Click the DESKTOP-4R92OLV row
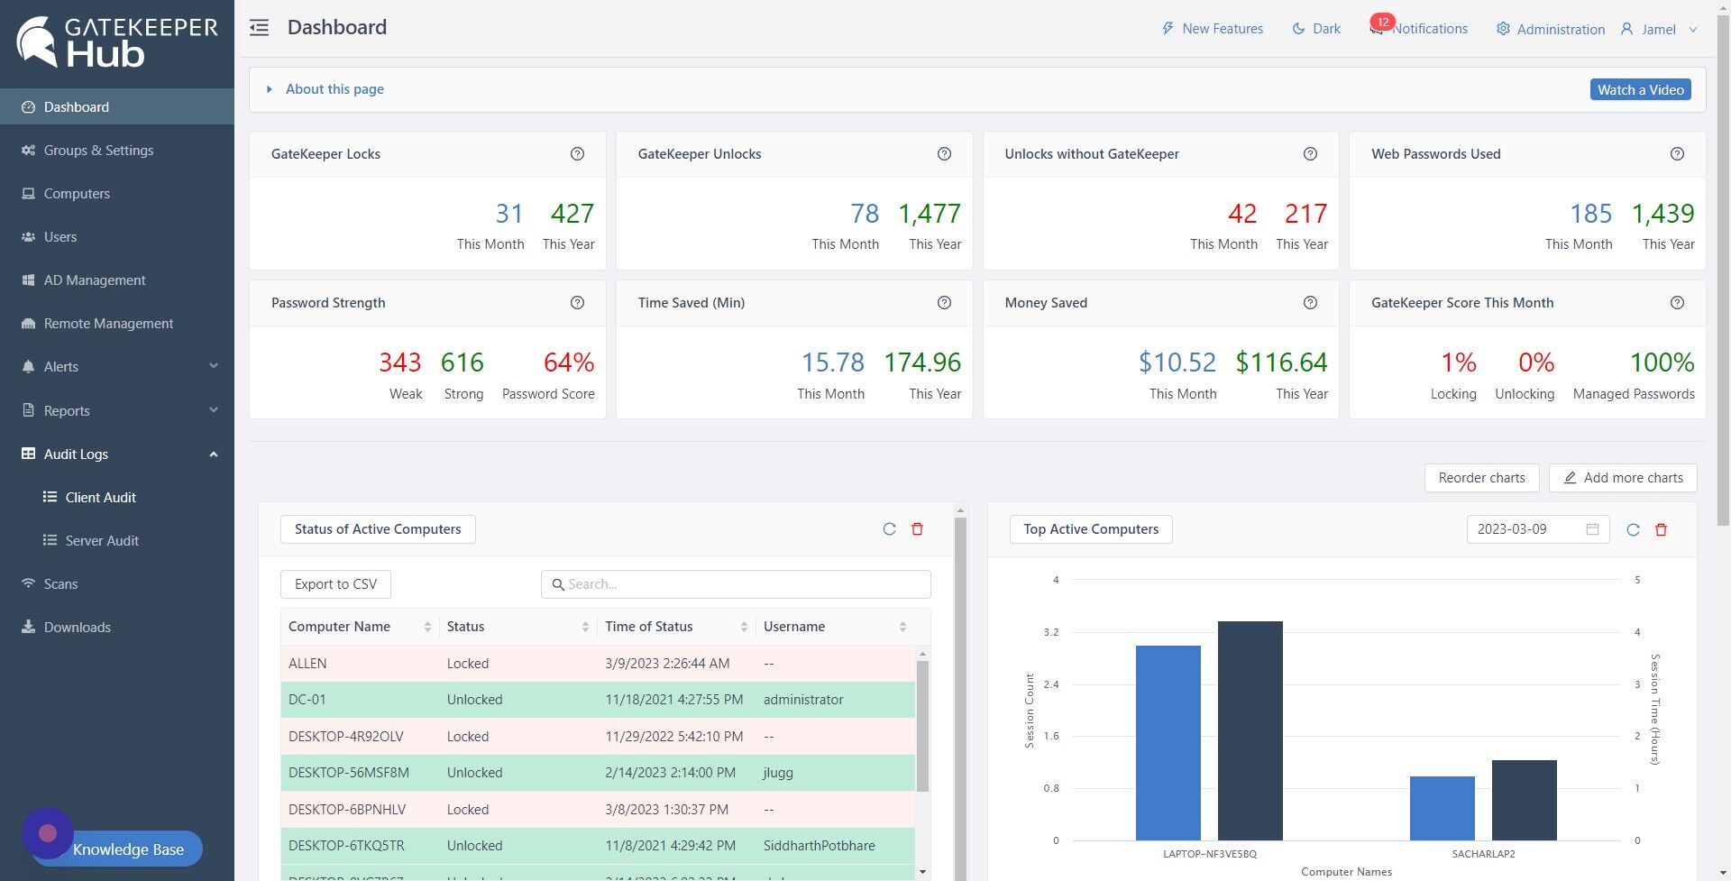 598,737
